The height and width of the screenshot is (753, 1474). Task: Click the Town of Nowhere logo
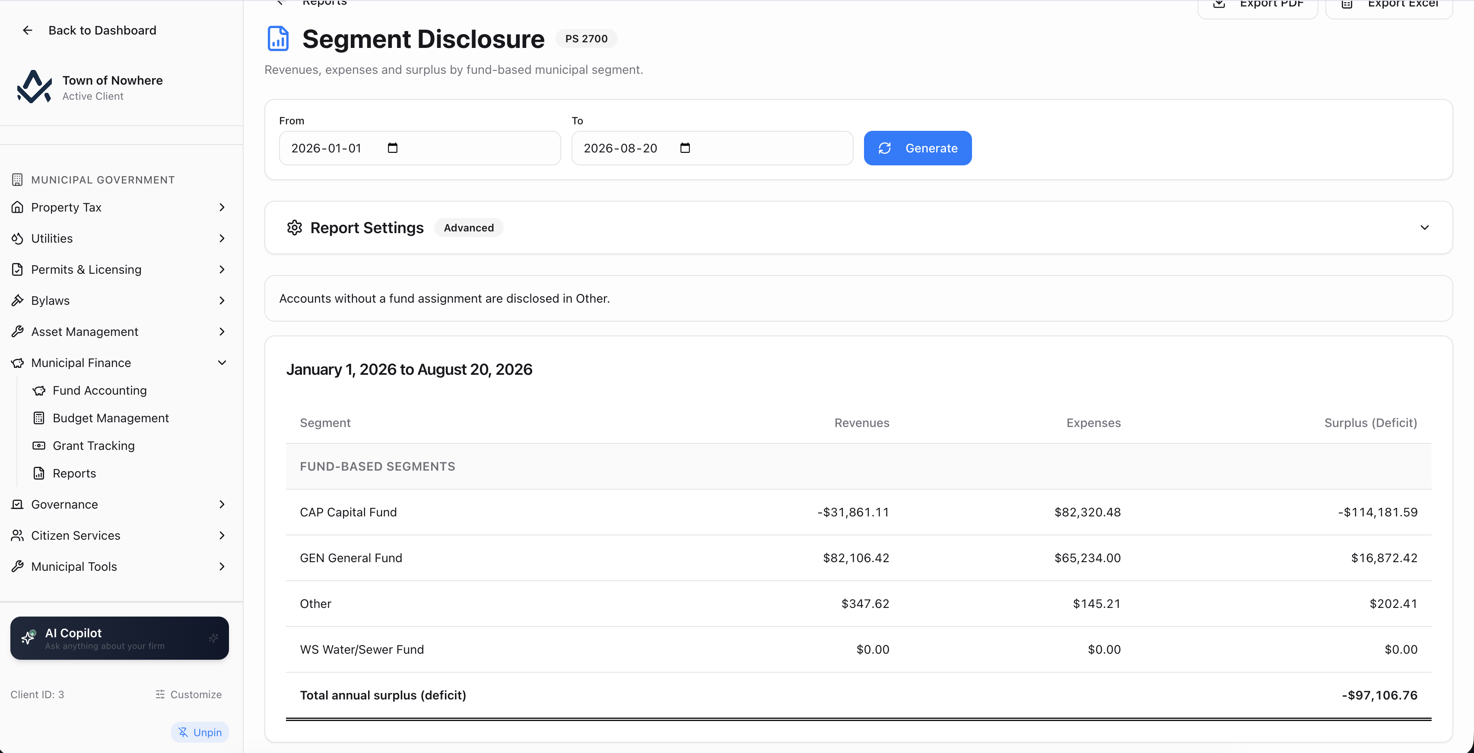click(x=34, y=87)
